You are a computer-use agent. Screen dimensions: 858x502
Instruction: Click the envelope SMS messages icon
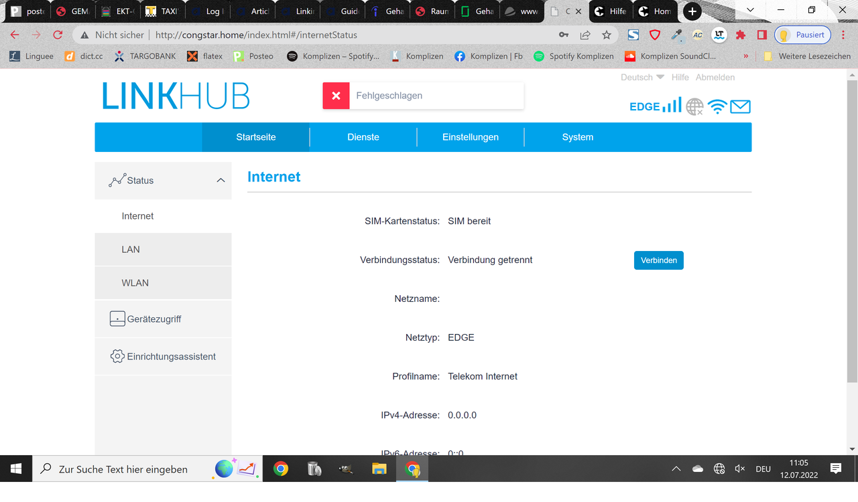tap(740, 106)
